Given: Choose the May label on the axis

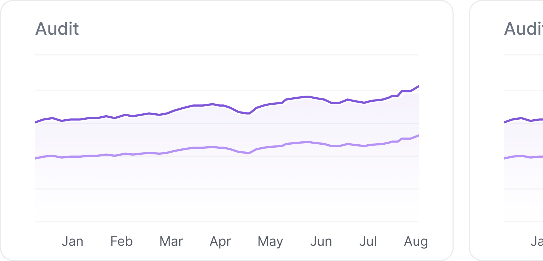Looking at the screenshot, I should pyautogui.click(x=270, y=241).
